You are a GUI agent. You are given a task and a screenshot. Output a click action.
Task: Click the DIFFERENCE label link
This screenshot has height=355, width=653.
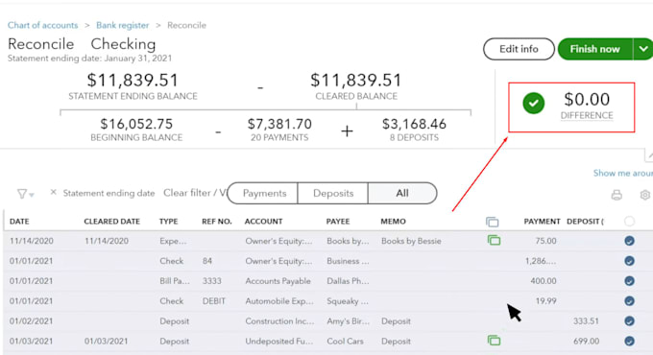587,116
